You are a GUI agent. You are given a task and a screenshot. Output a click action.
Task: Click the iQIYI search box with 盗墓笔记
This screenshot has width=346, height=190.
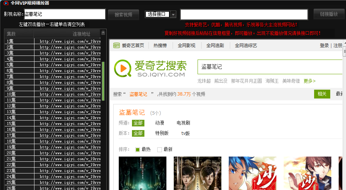coord(270,67)
